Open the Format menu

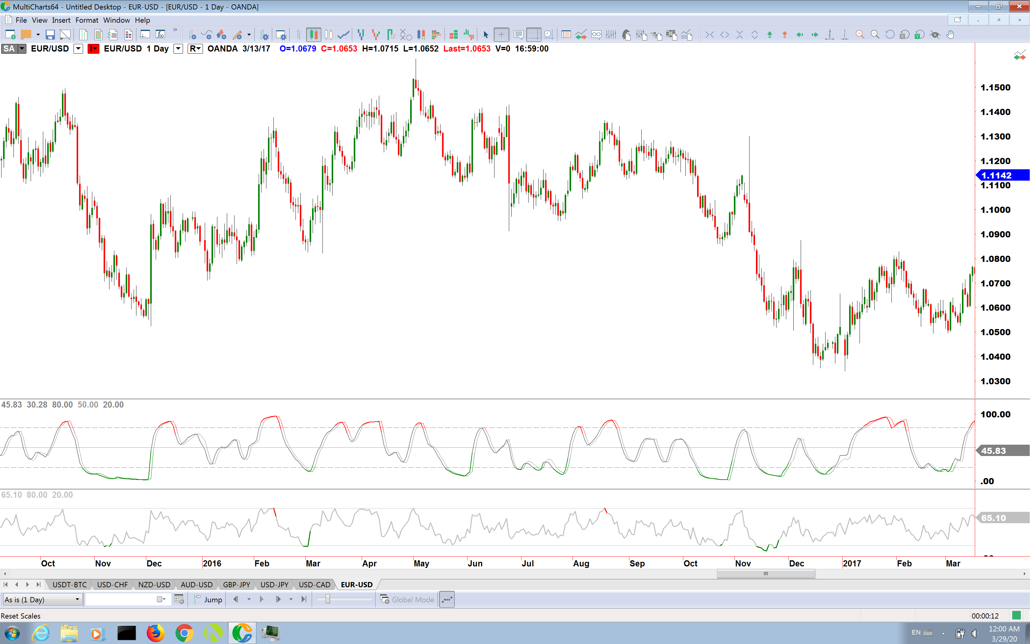coord(87,20)
